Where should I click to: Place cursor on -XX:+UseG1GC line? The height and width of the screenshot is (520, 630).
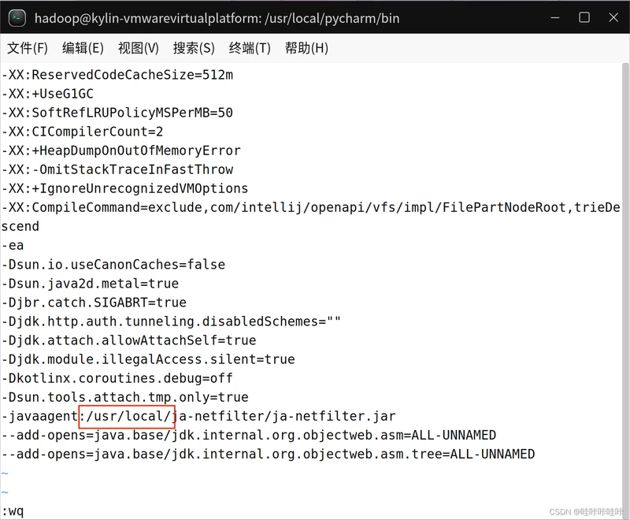[47, 94]
